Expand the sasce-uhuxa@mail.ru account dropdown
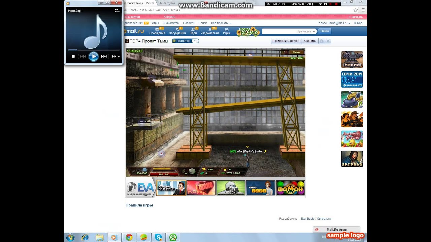This screenshot has width=431, height=242. click(x=334, y=23)
